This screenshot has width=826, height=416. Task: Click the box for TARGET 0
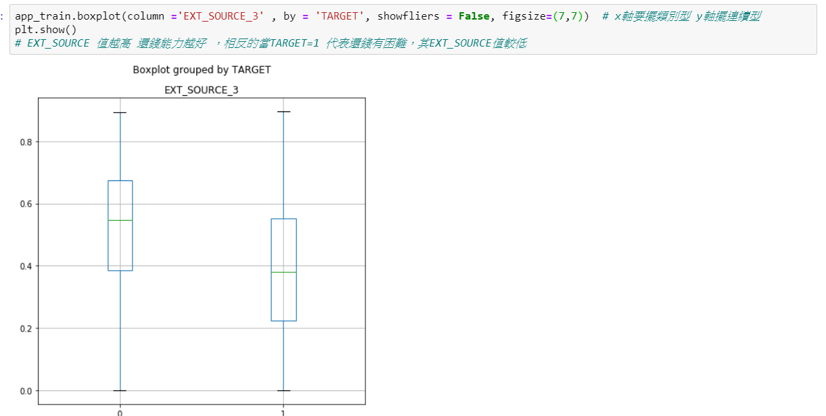(x=120, y=226)
